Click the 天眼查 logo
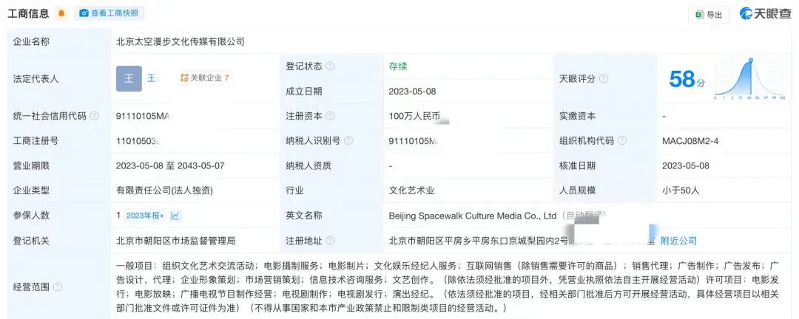The width and height of the screenshot is (799, 319). tap(766, 14)
